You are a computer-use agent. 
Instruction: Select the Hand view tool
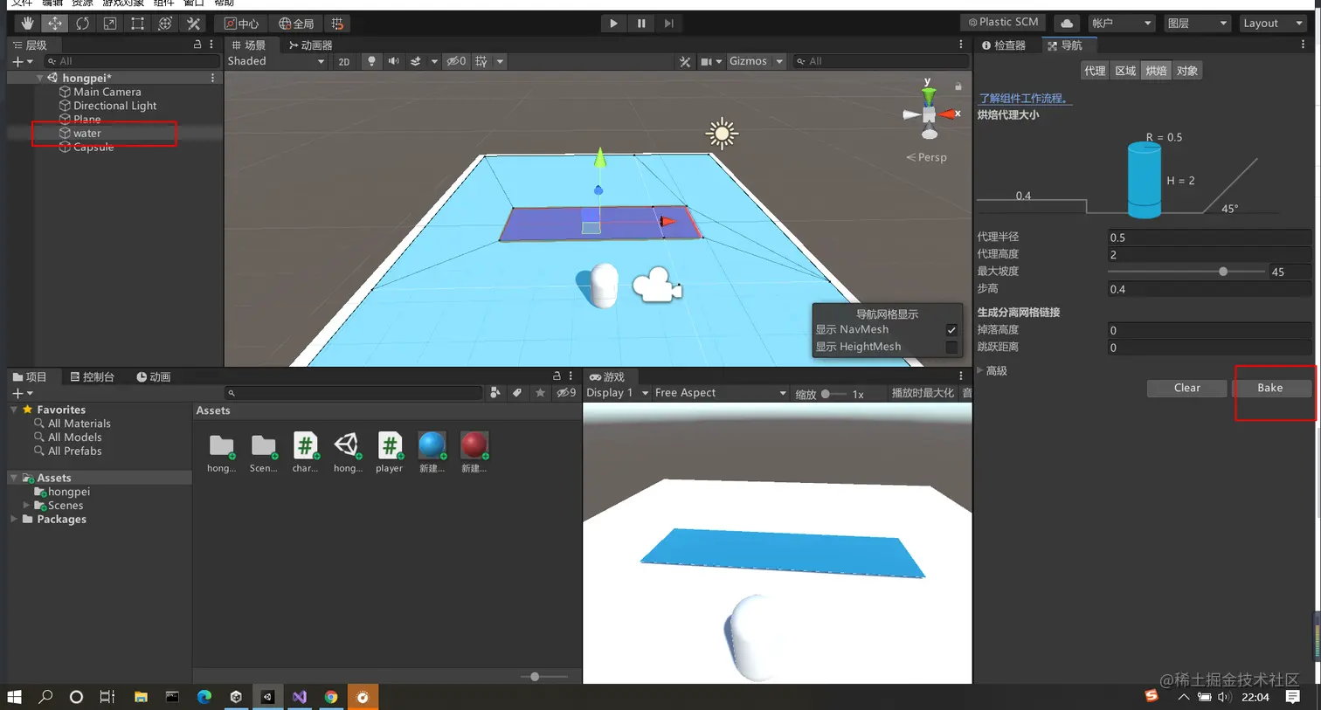click(27, 24)
